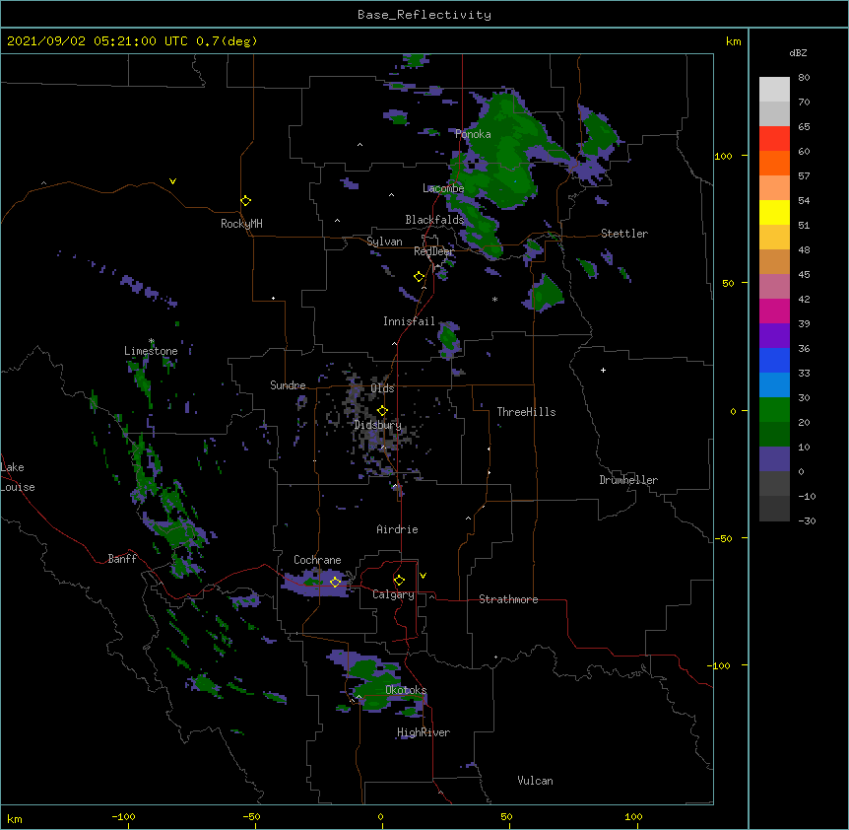Click the HighRiver label

point(424,732)
